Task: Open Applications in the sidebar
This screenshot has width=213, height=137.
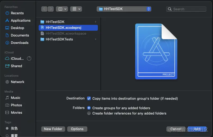Action: [18, 21]
